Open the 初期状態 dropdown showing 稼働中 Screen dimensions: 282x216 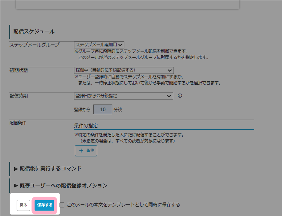124,70
